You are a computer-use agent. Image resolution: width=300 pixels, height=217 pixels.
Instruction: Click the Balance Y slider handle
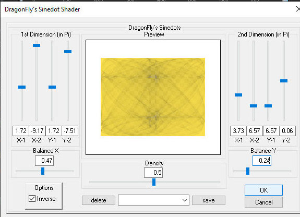pyautogui.click(x=248, y=171)
